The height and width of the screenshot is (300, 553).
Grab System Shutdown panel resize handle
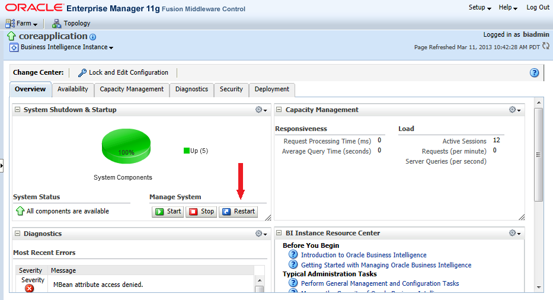click(x=268, y=218)
